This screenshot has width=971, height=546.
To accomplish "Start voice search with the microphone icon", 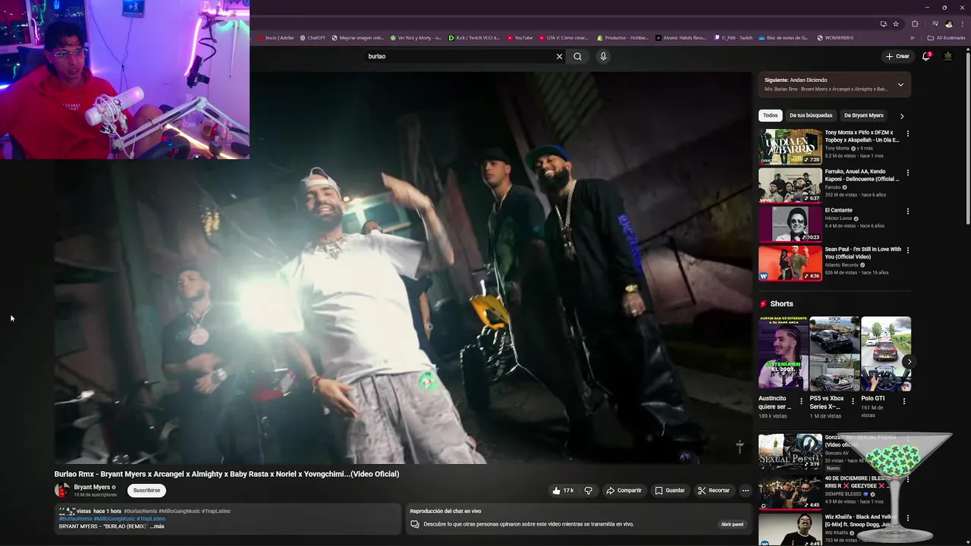I will (x=603, y=56).
